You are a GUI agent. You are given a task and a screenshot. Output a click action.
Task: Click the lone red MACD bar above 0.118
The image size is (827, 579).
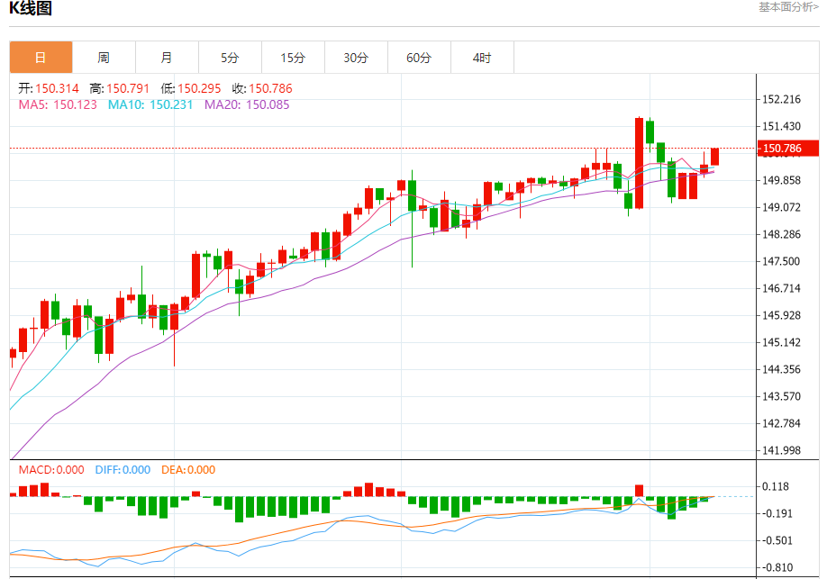point(640,491)
